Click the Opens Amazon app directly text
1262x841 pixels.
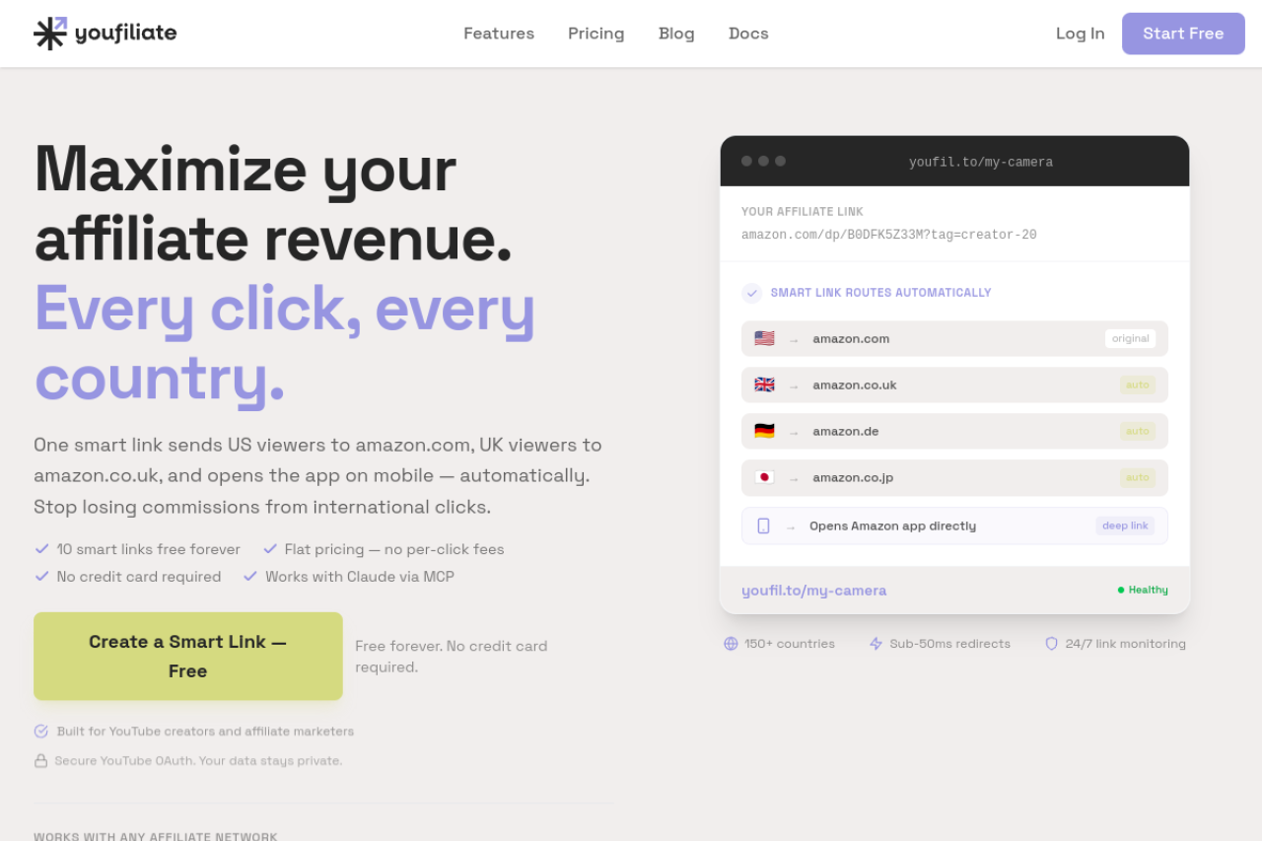click(893, 526)
